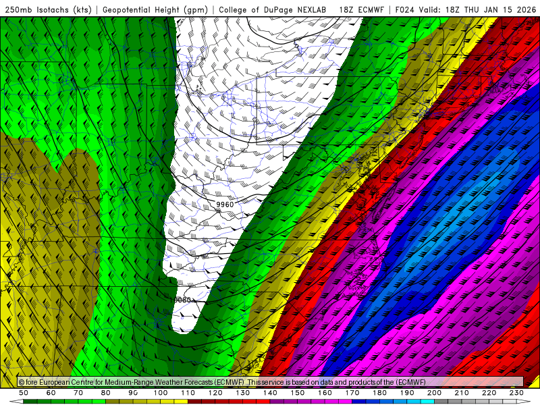Click the 200 kts colorbar label
540x405 pixels.
(x=434, y=393)
